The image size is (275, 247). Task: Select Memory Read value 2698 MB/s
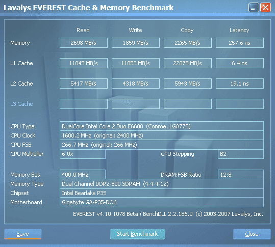click(x=84, y=43)
